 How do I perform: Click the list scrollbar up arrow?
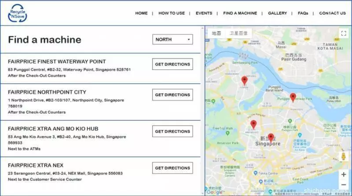tap(202, 28)
